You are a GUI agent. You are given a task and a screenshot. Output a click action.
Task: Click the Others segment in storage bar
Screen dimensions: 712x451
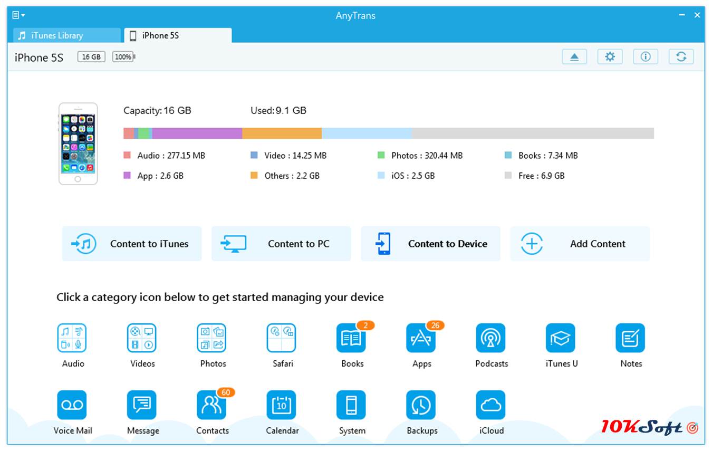282,133
